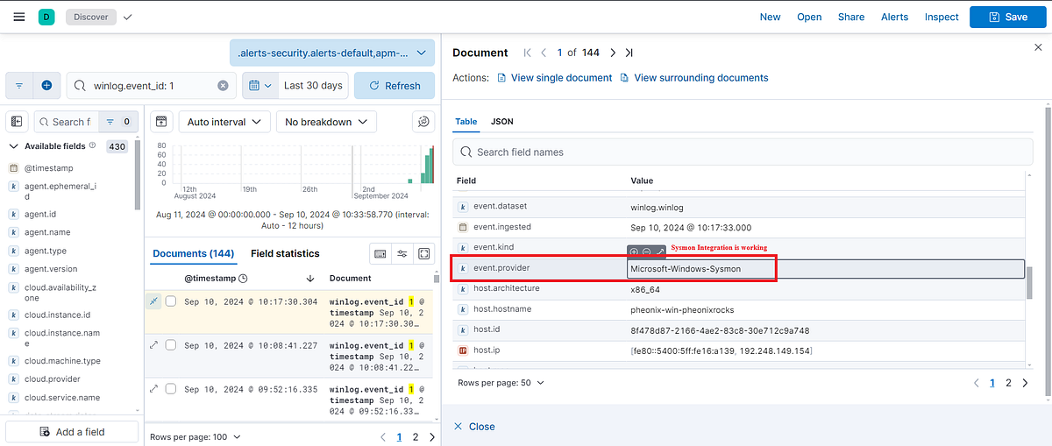The image size is (1052, 446).
Task: Open display options sliders icon
Action: point(402,253)
